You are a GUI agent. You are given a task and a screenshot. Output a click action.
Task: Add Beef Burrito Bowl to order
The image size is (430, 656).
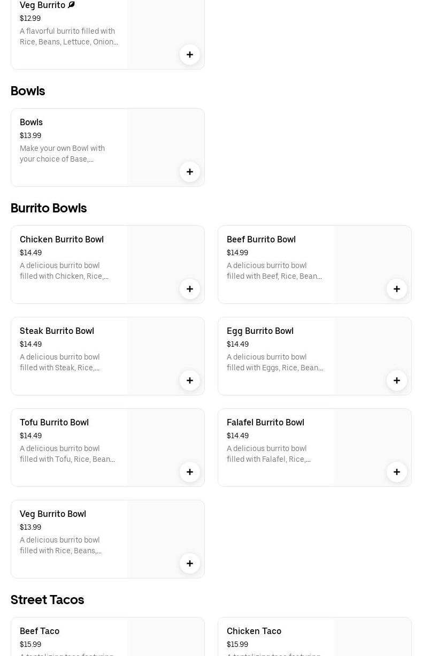tap(396, 289)
